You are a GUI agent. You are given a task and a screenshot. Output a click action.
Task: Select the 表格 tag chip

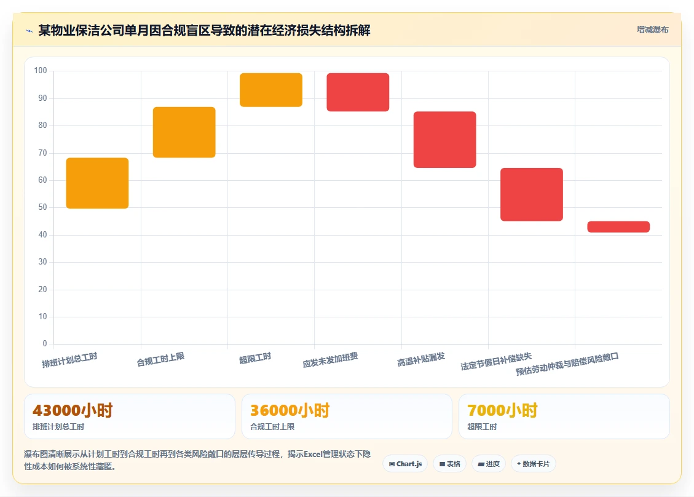pyautogui.click(x=449, y=464)
